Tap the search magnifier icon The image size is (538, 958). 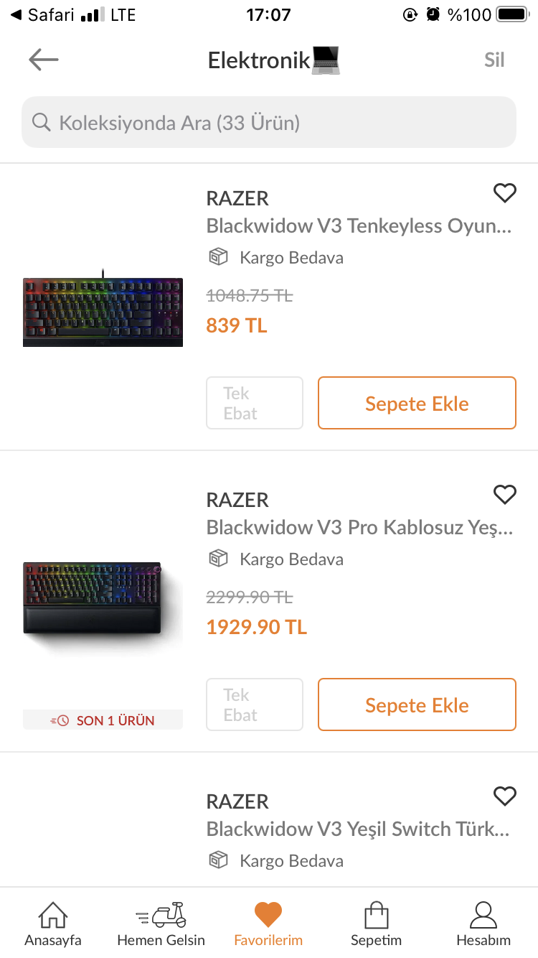[42, 123]
